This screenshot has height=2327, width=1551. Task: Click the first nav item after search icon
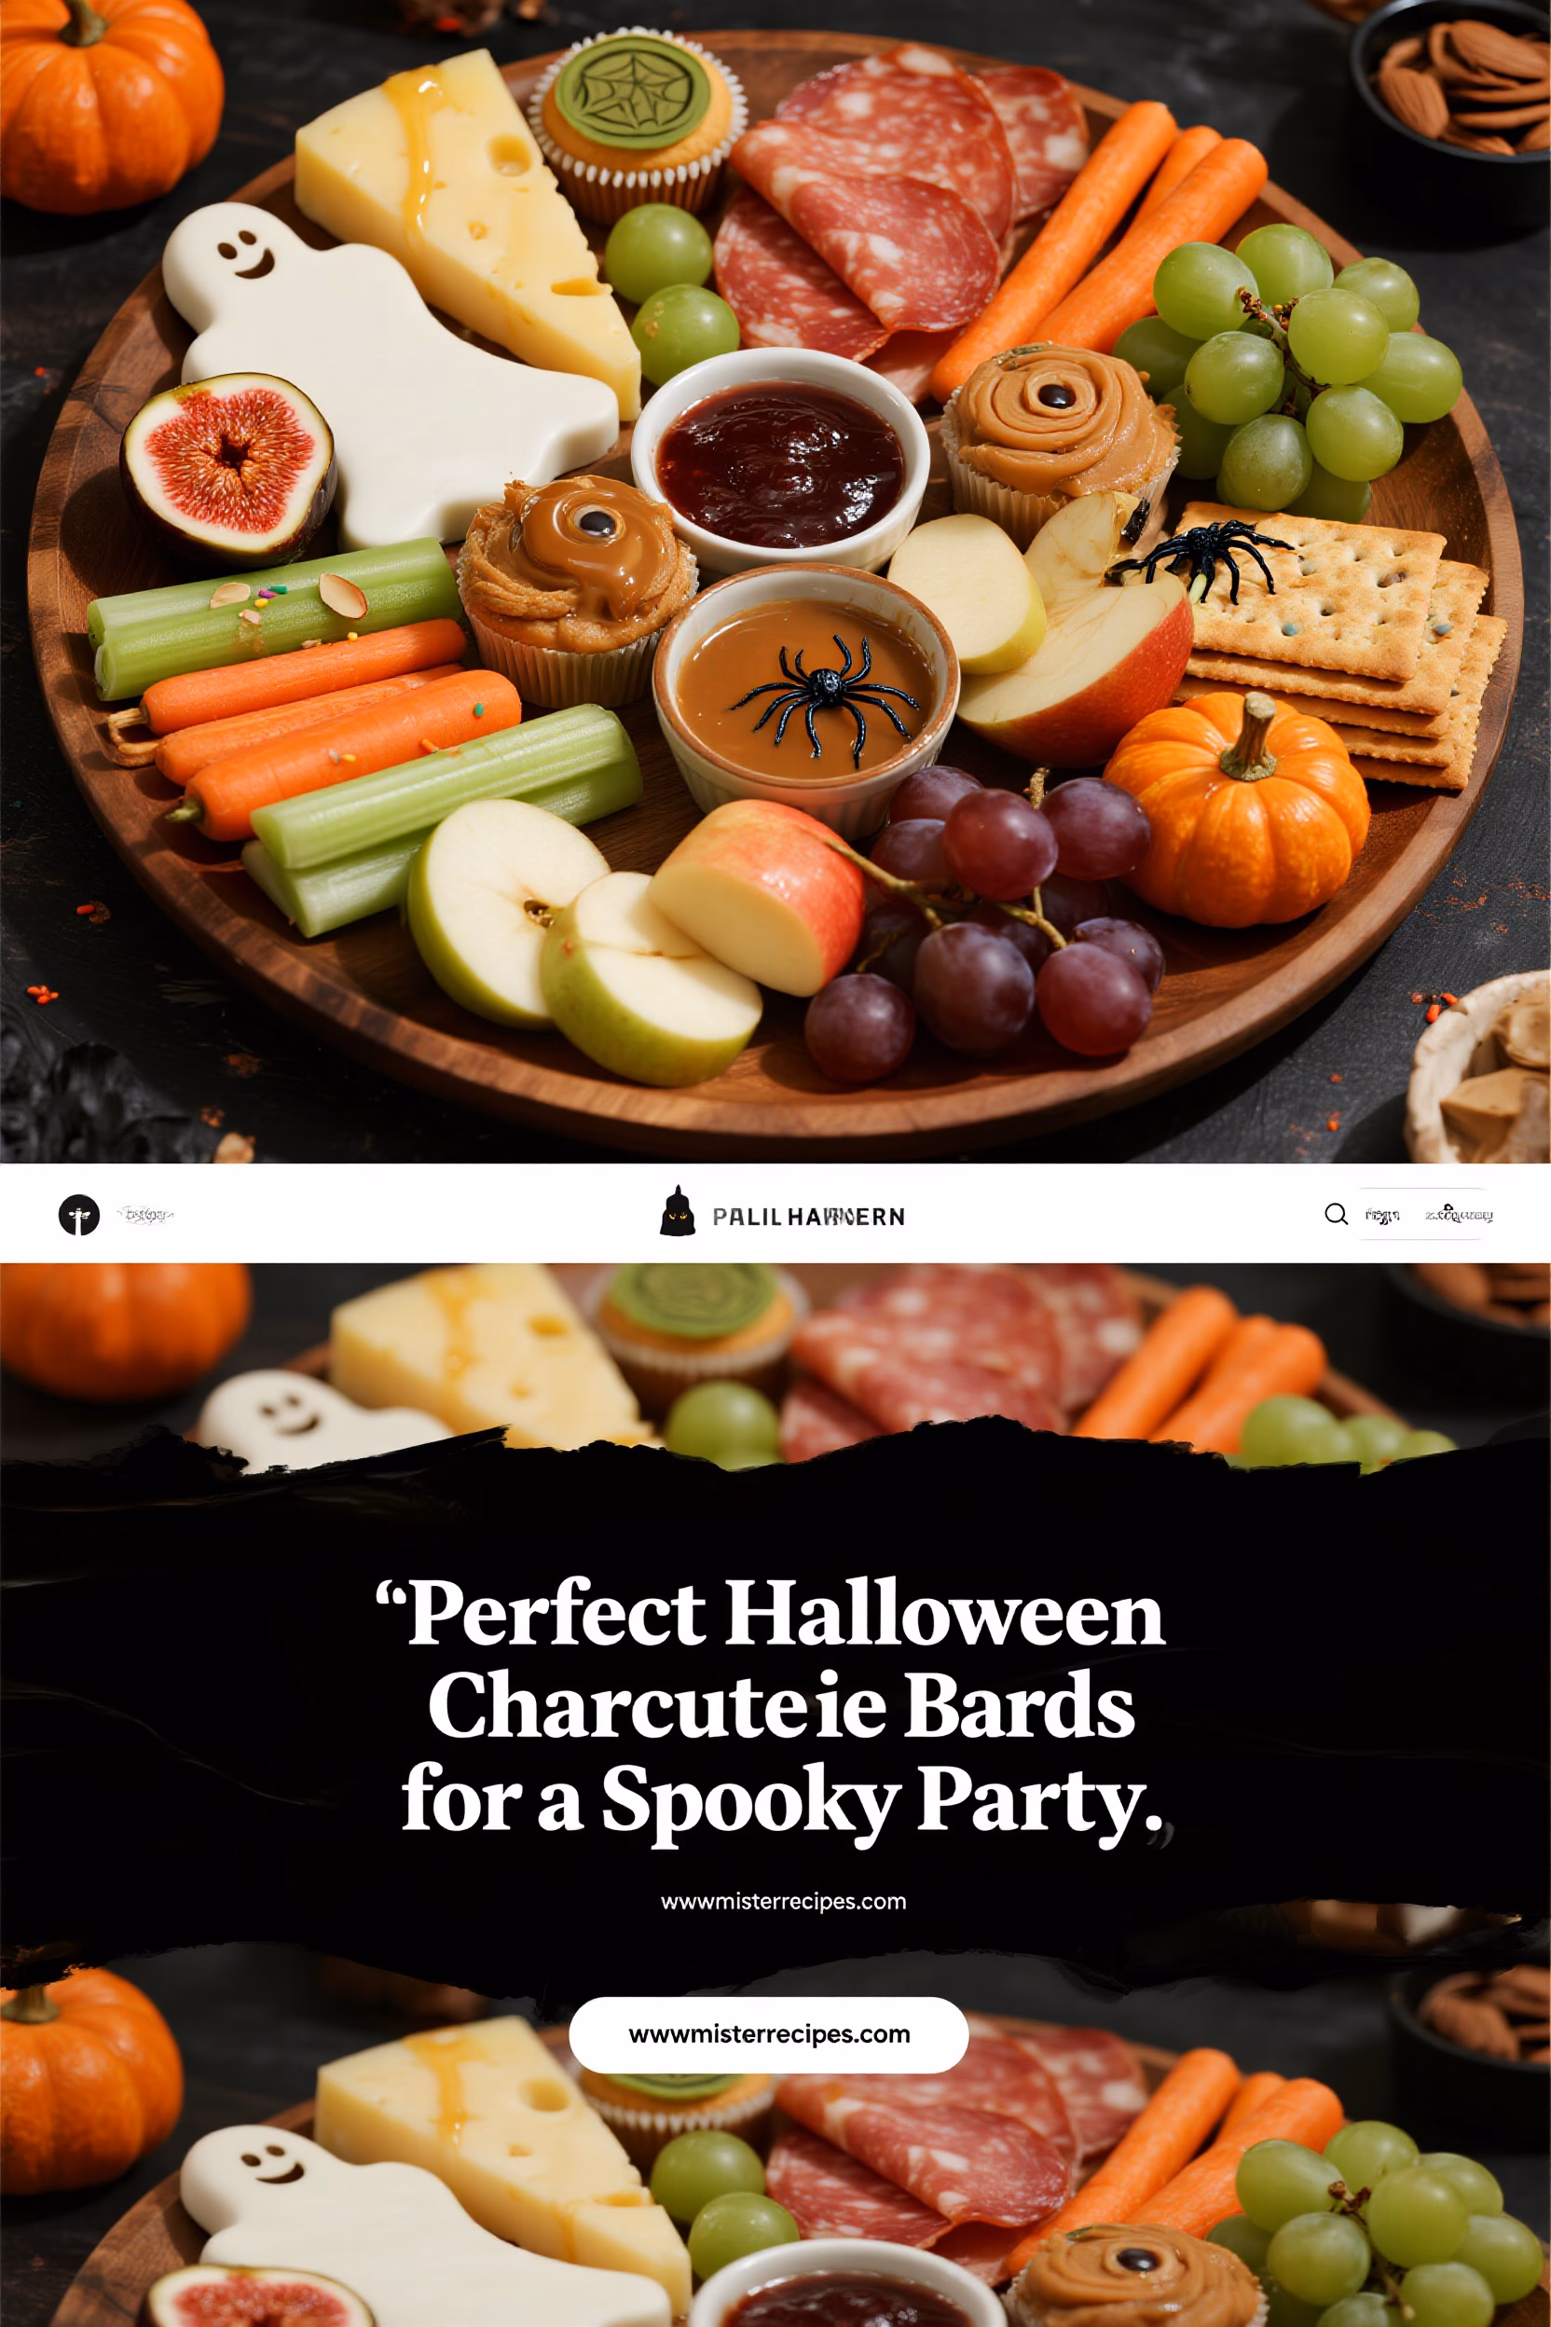[1382, 1214]
